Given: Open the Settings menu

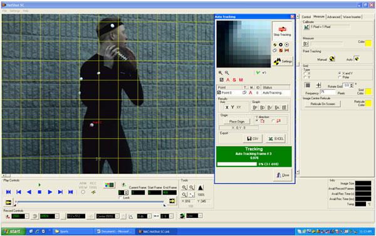Looking at the screenshot, I should [15, 11].
